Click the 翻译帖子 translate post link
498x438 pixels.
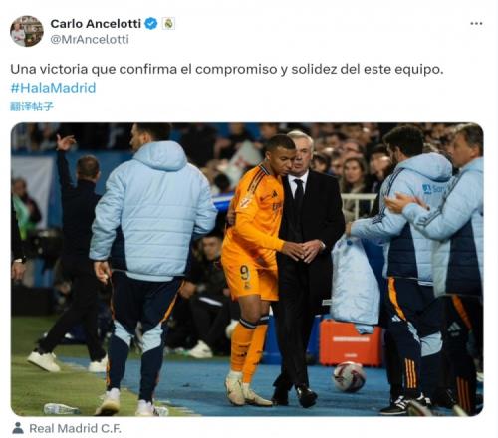(x=32, y=107)
